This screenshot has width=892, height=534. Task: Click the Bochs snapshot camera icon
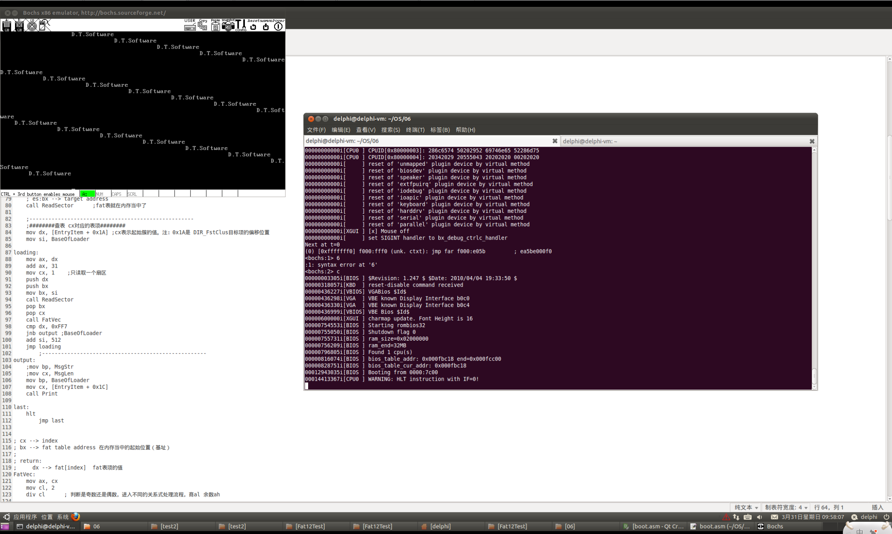tap(228, 26)
